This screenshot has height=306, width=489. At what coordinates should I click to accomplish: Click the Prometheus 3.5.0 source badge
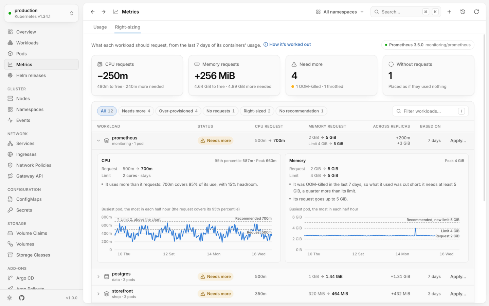coord(428,45)
